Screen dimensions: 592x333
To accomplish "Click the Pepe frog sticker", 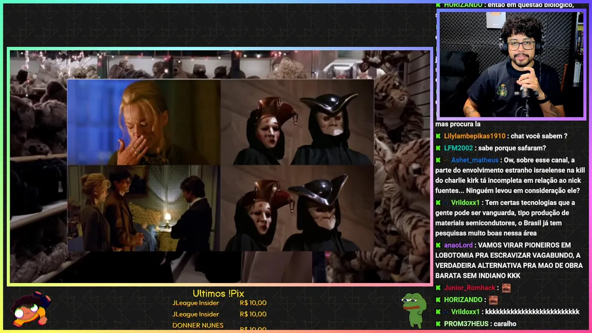I will pos(413,310).
